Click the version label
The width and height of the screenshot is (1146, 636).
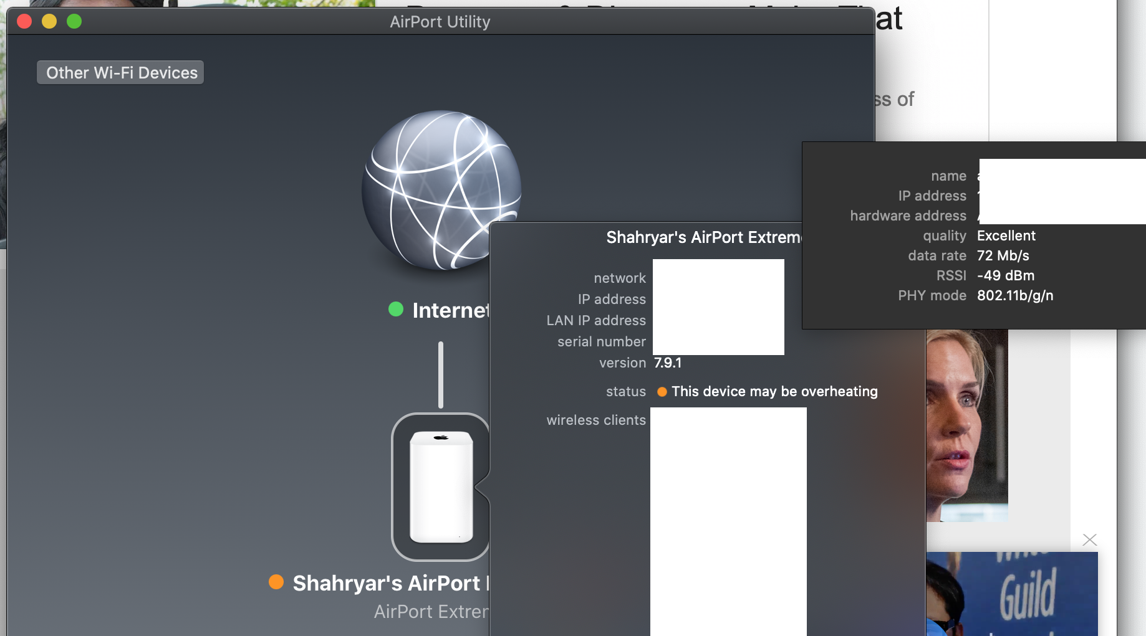622,363
